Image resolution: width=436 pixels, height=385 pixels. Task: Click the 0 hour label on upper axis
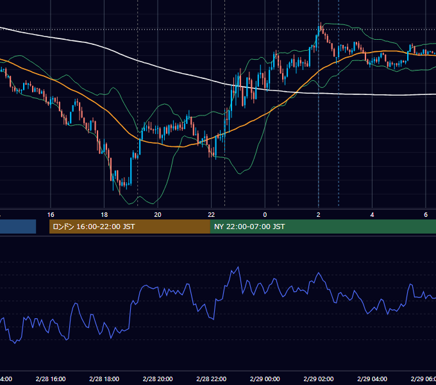click(x=265, y=215)
